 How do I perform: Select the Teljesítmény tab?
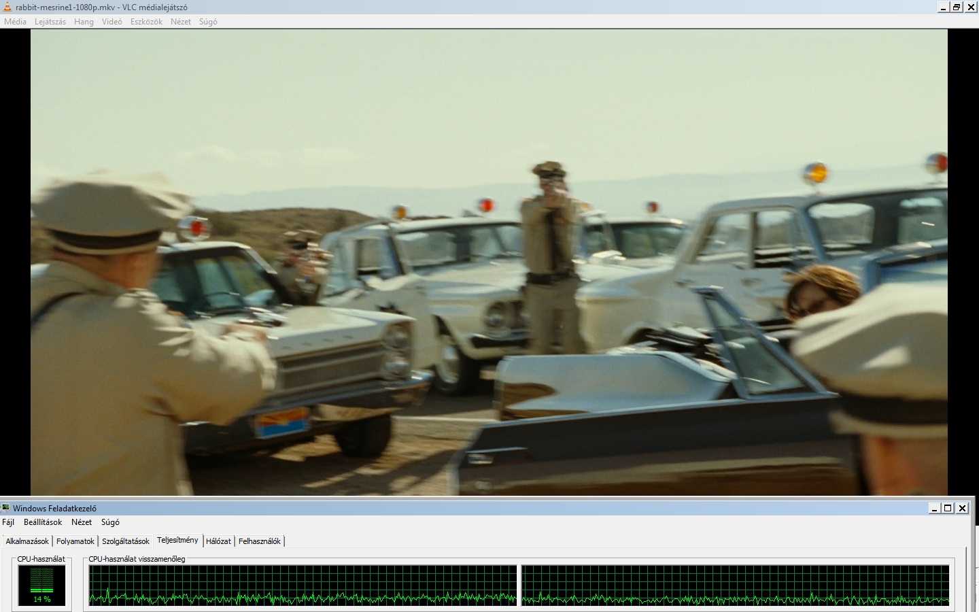tap(177, 540)
